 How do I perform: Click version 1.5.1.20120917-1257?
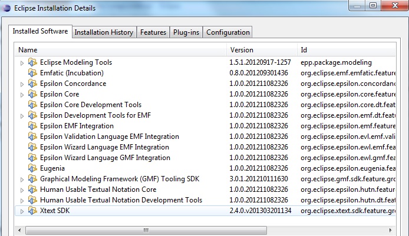pyautogui.click(x=260, y=62)
